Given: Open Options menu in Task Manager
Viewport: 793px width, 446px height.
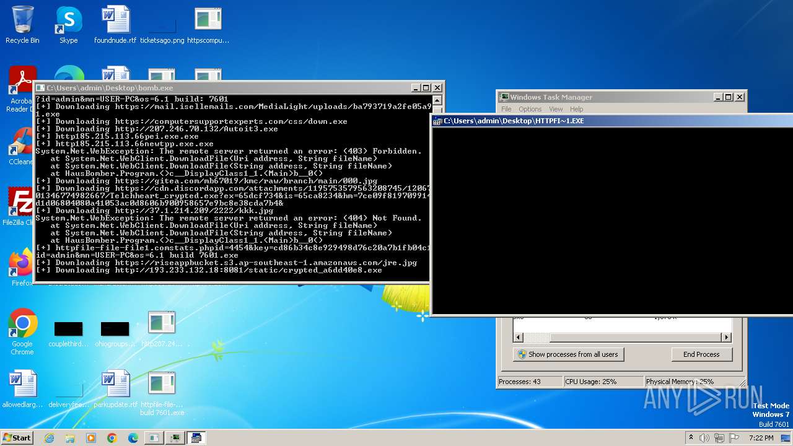Looking at the screenshot, I should click(530, 109).
